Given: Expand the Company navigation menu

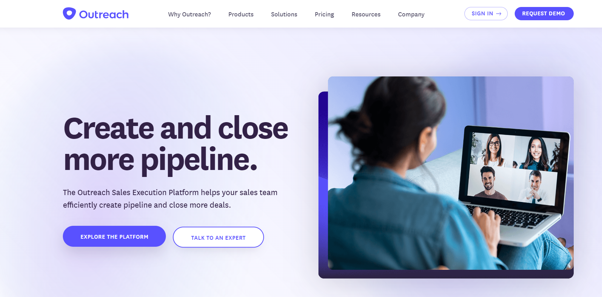Looking at the screenshot, I should (x=411, y=14).
